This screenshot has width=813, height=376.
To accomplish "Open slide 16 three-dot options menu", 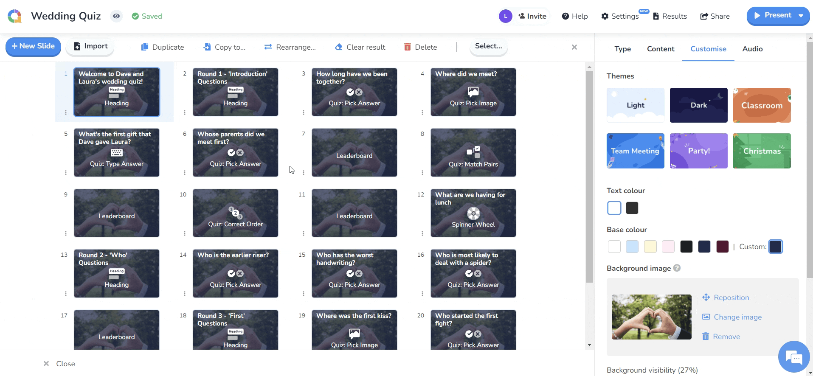I will point(422,294).
